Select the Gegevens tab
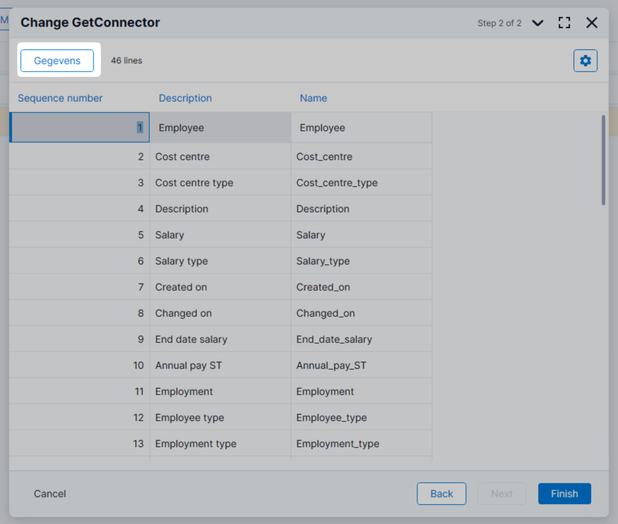 (57, 61)
